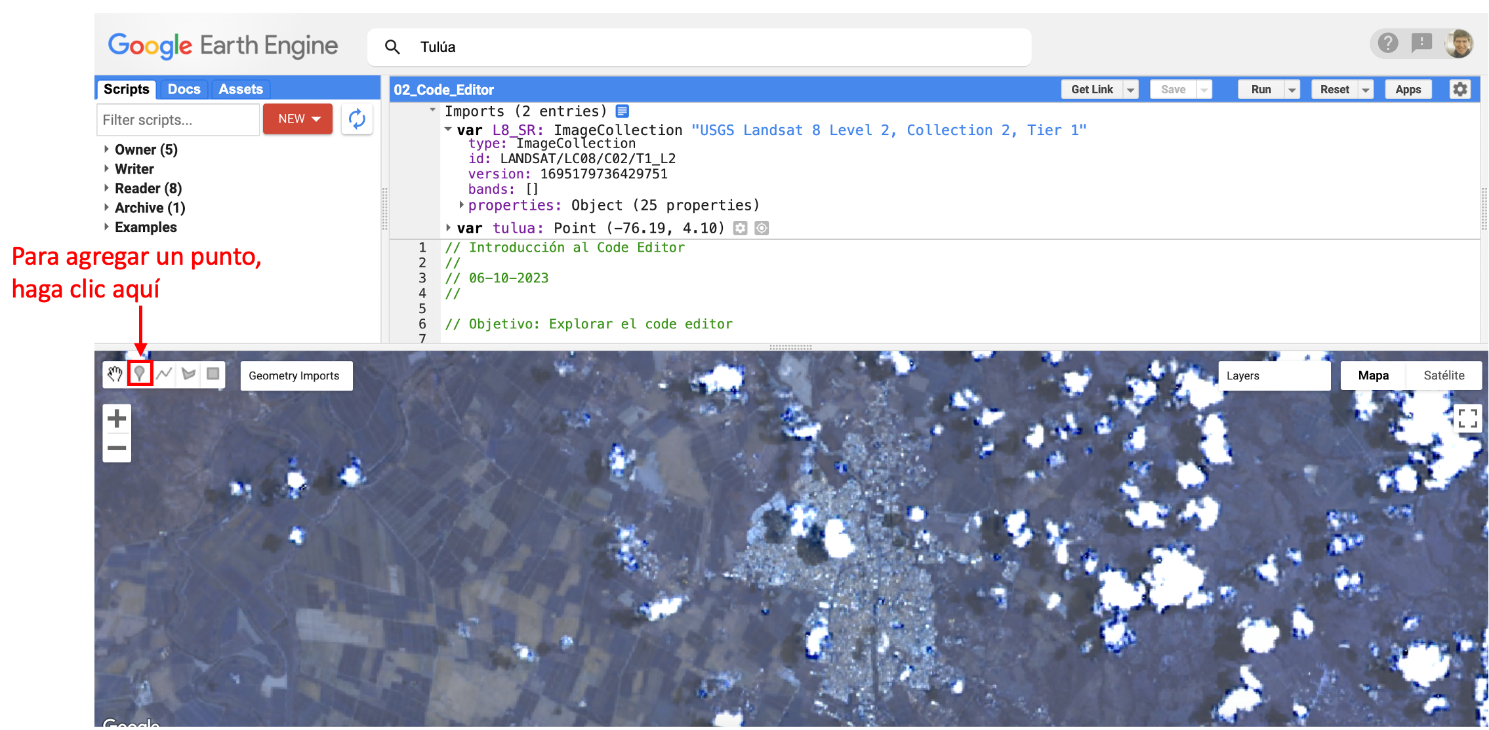Toggle fullscreen map view
The image size is (1489, 730).
1467,419
